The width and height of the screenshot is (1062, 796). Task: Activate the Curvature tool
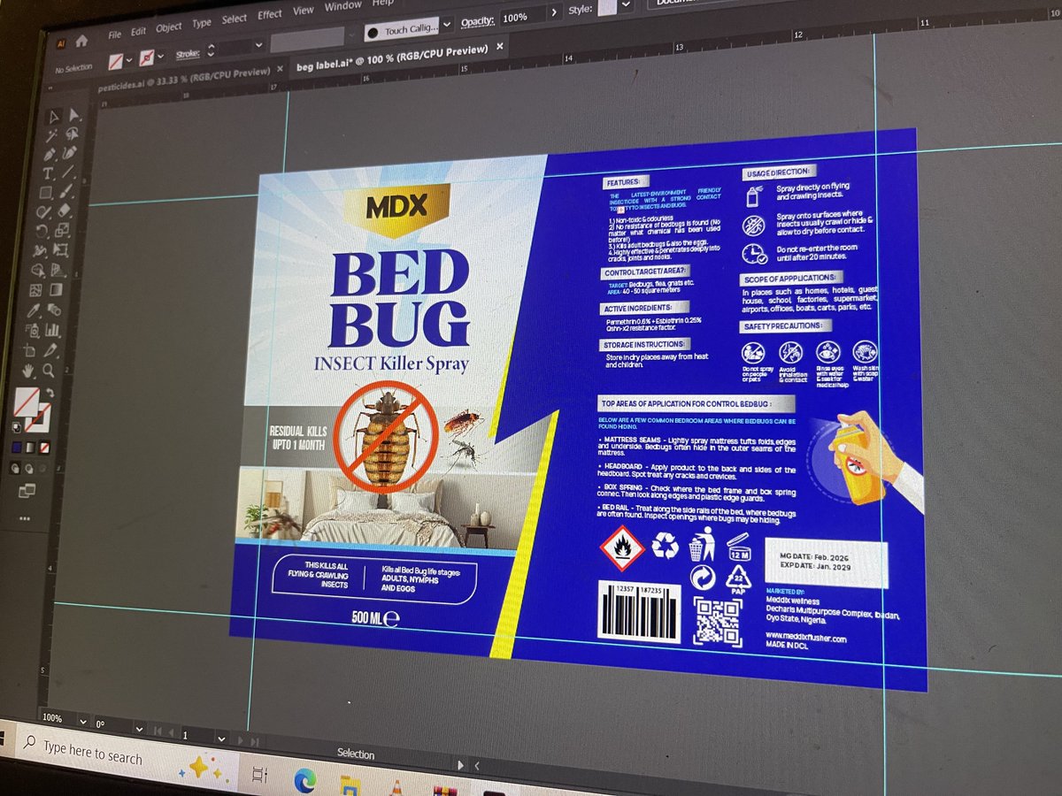(x=70, y=152)
